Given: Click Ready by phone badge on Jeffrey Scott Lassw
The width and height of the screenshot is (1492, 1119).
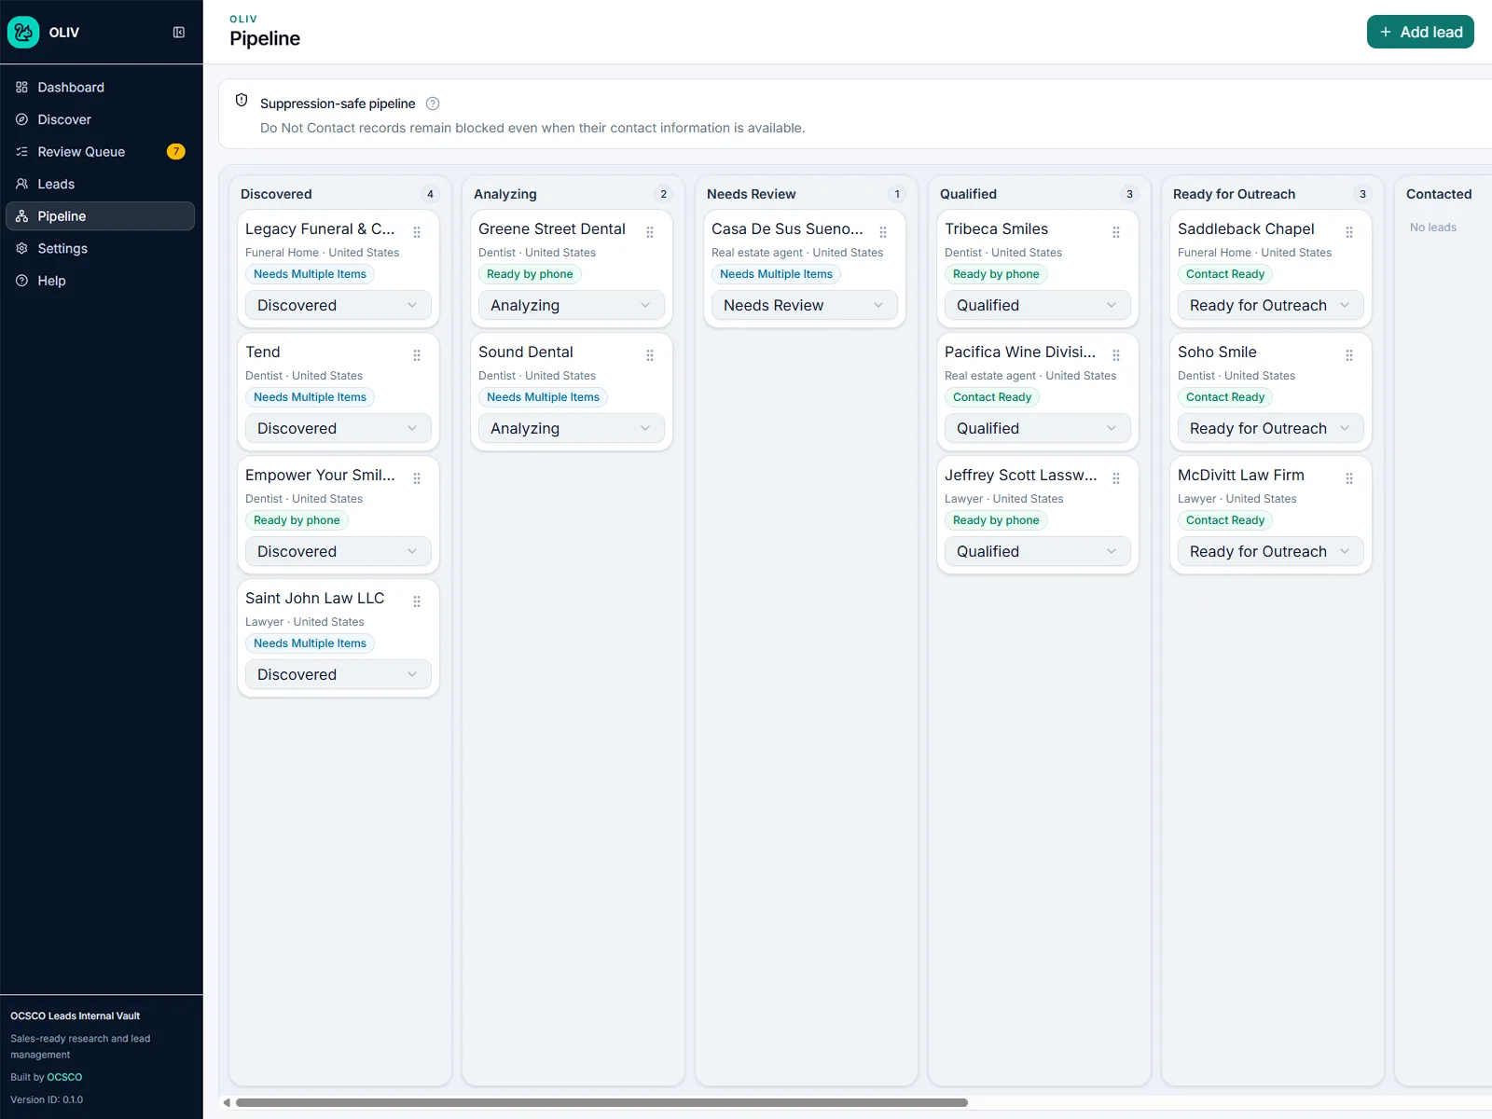Looking at the screenshot, I should pos(996,520).
